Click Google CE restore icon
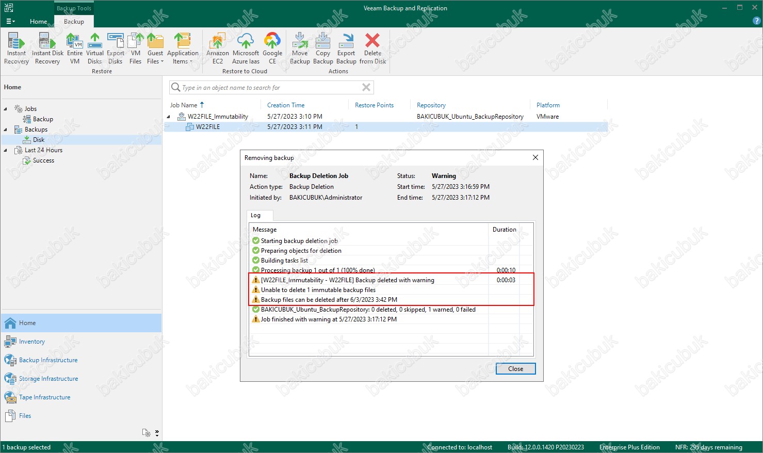Viewport: 763px width, 453px height. pos(272,48)
